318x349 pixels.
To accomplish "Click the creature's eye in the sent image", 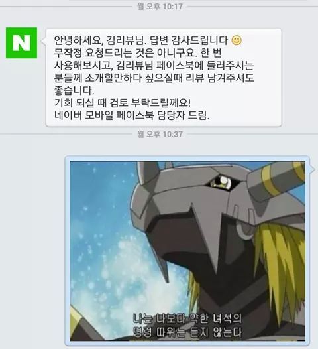I will tap(221, 182).
